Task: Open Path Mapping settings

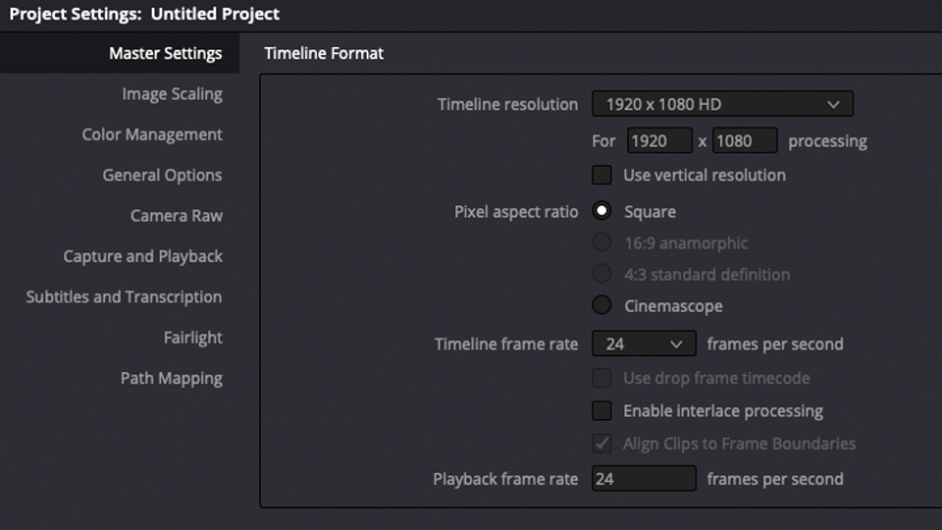Action: tap(172, 379)
